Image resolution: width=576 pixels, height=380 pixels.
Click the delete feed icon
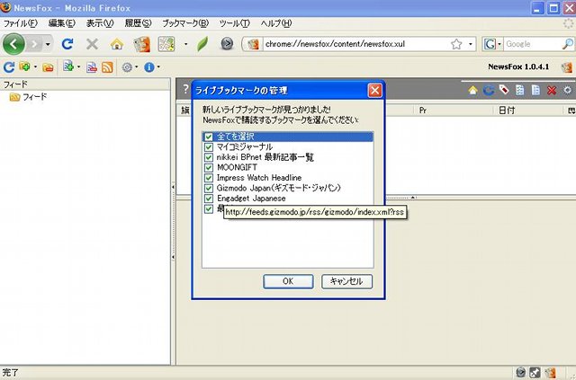(x=92, y=67)
